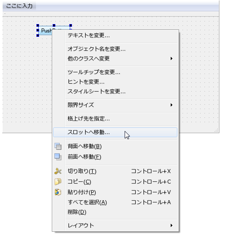This screenshot has height=237, width=226.
Task: Click the copy icon beside コピー
Action: pyautogui.click(x=58, y=182)
